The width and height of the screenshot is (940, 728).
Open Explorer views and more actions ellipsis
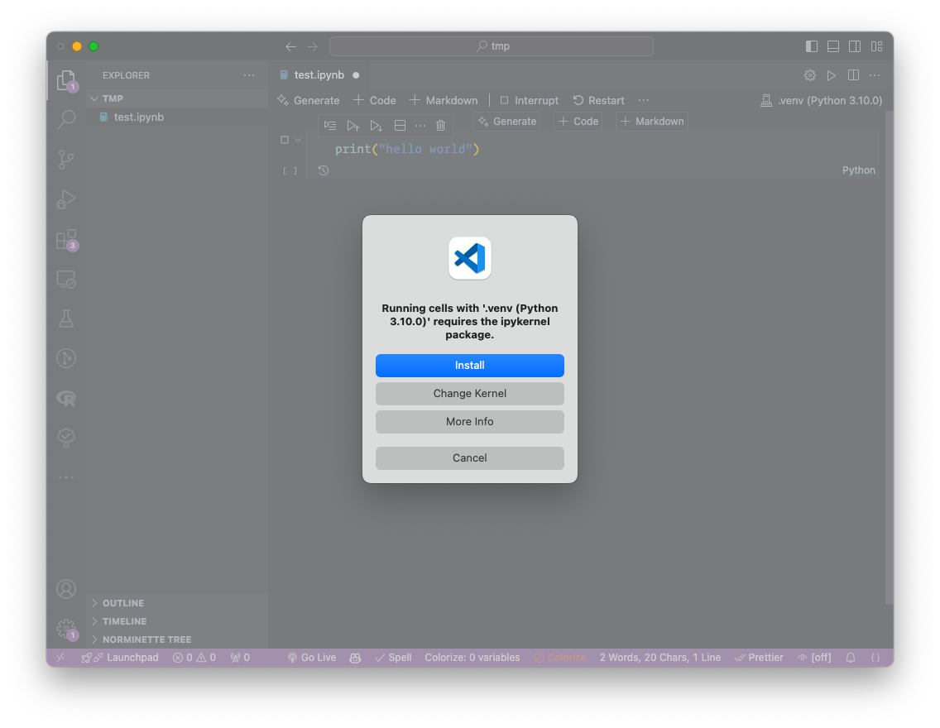[x=249, y=75]
